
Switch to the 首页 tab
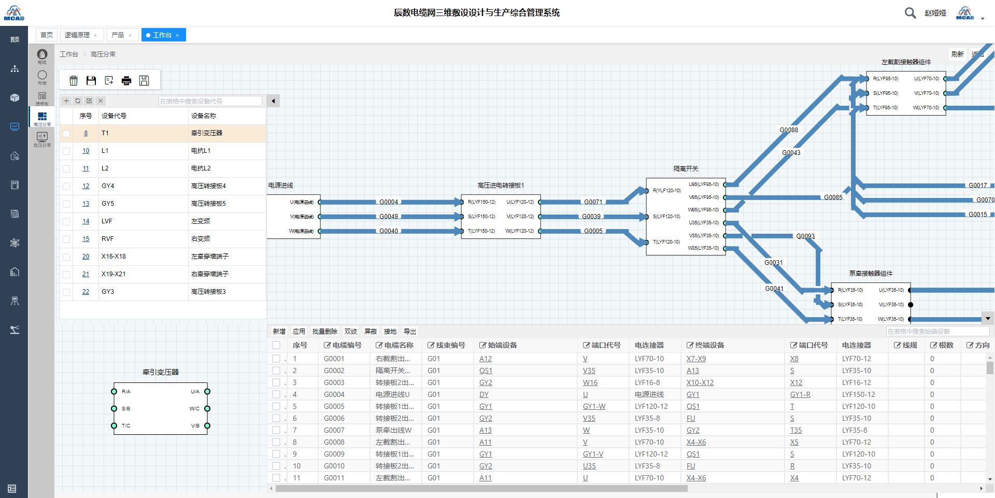coord(47,35)
